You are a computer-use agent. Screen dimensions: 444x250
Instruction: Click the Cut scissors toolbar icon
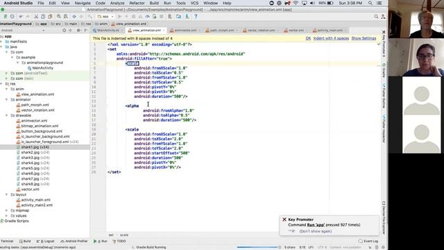36,17
